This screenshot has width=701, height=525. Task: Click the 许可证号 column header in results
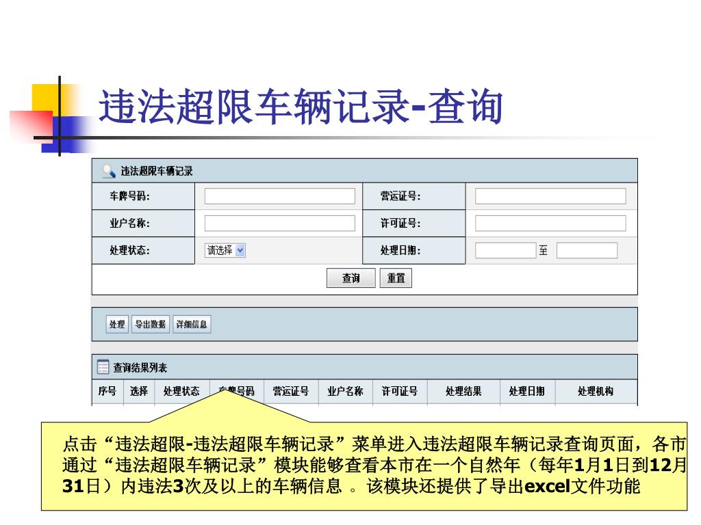click(x=400, y=392)
